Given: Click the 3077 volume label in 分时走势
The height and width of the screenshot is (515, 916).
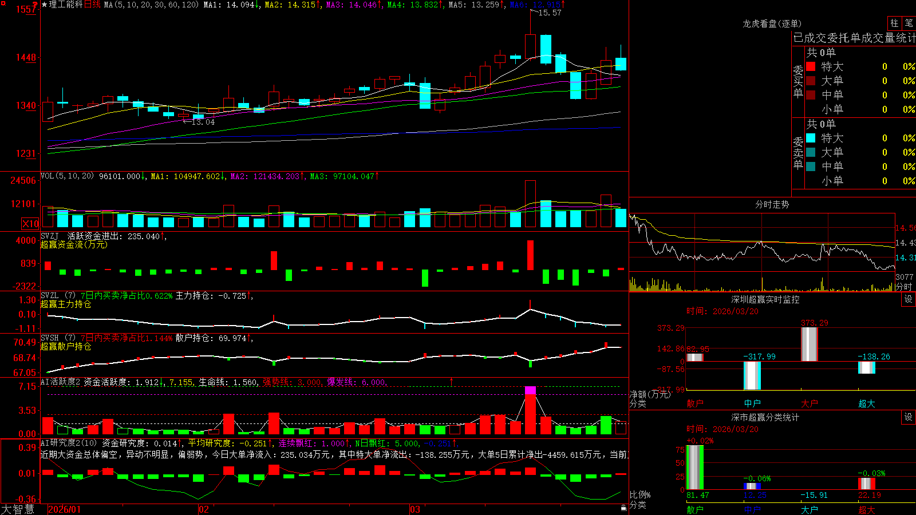Looking at the screenshot, I should click(905, 277).
